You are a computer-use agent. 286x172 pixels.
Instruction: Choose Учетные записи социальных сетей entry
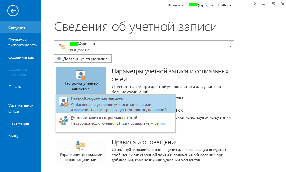click(x=115, y=121)
